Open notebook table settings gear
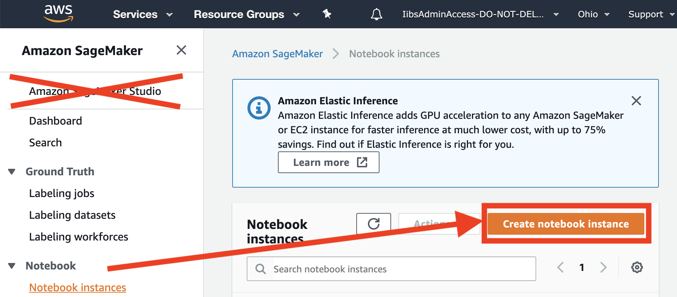The height and width of the screenshot is (297, 677). 637,267
